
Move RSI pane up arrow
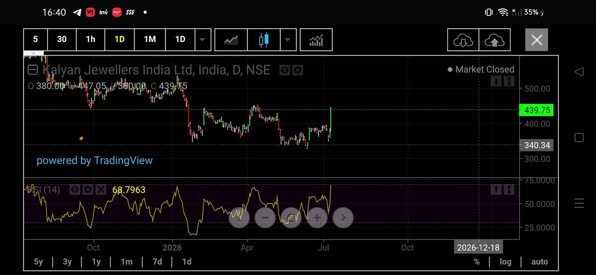pyautogui.click(x=496, y=189)
